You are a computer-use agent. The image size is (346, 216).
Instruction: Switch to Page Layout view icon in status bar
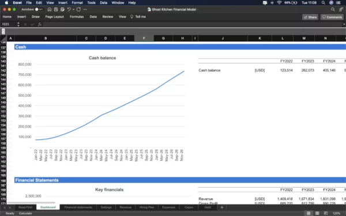pyautogui.click(x=317, y=213)
